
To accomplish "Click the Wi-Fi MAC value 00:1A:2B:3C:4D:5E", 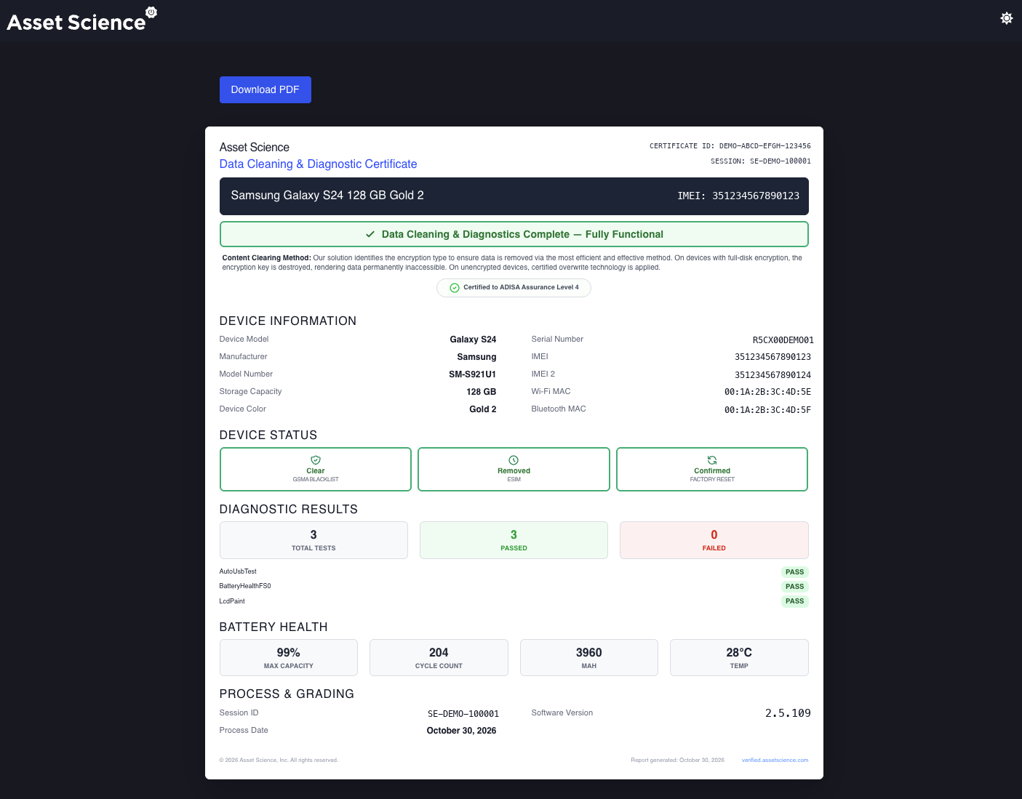I will pos(767,392).
